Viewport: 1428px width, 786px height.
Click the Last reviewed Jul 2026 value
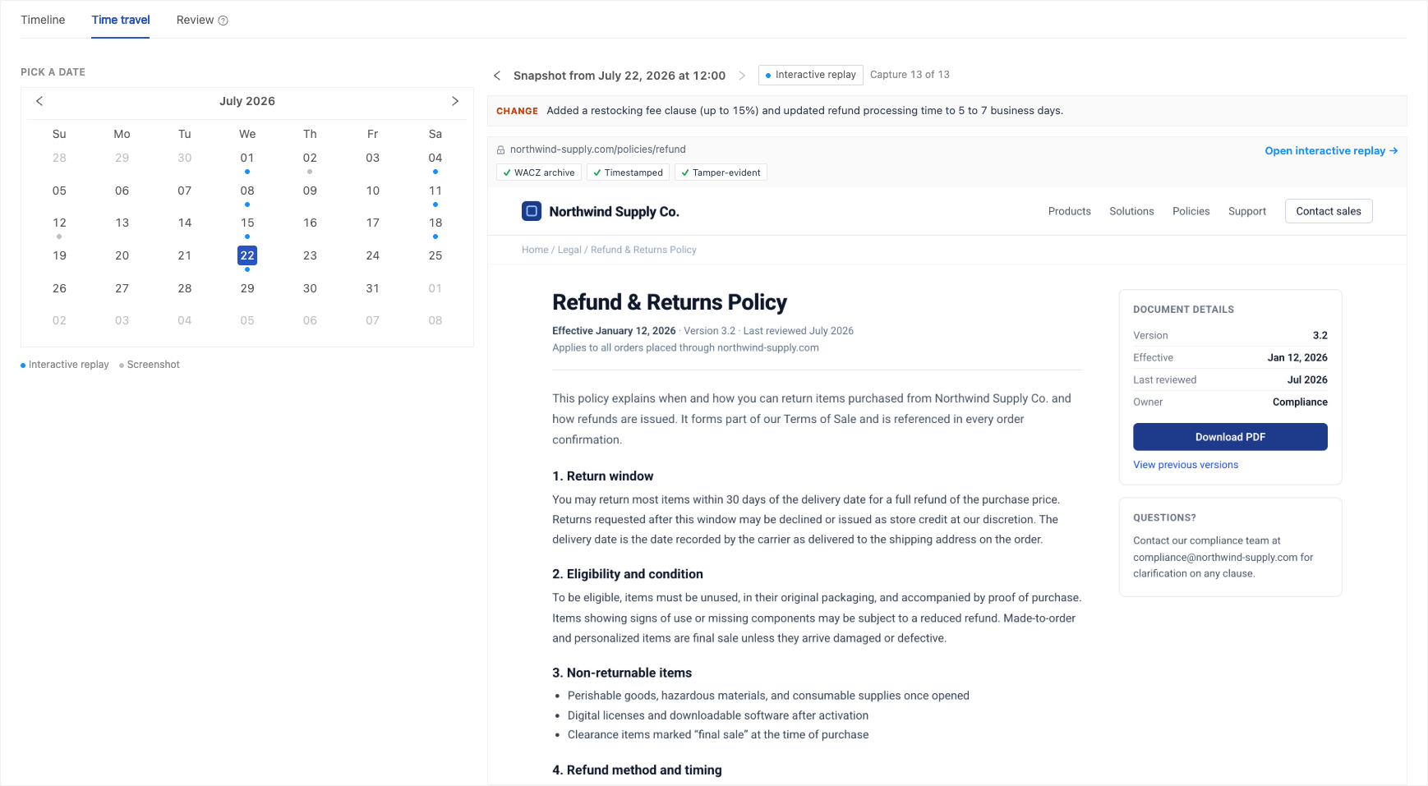[1307, 379]
